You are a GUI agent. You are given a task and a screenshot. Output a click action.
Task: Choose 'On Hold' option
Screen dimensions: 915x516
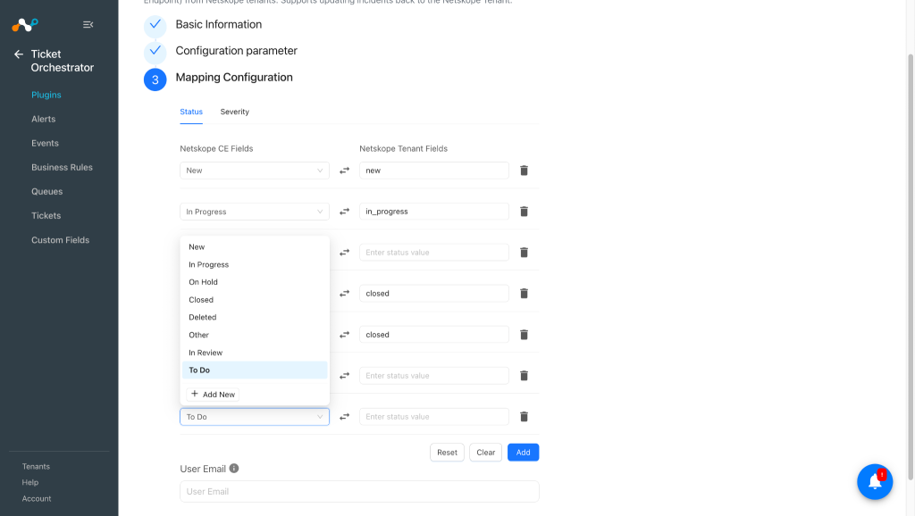255,281
